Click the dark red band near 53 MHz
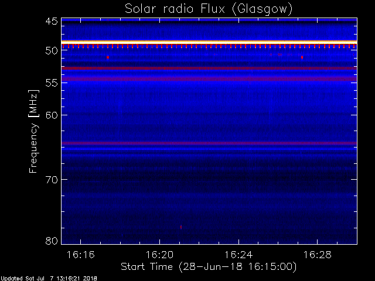The height and width of the screenshot is (281, 375). [x=209, y=68]
